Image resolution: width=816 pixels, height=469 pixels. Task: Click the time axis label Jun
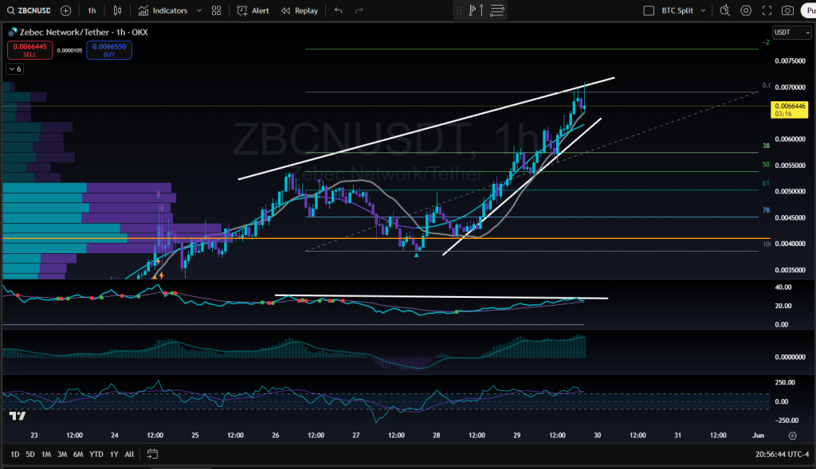(x=759, y=436)
